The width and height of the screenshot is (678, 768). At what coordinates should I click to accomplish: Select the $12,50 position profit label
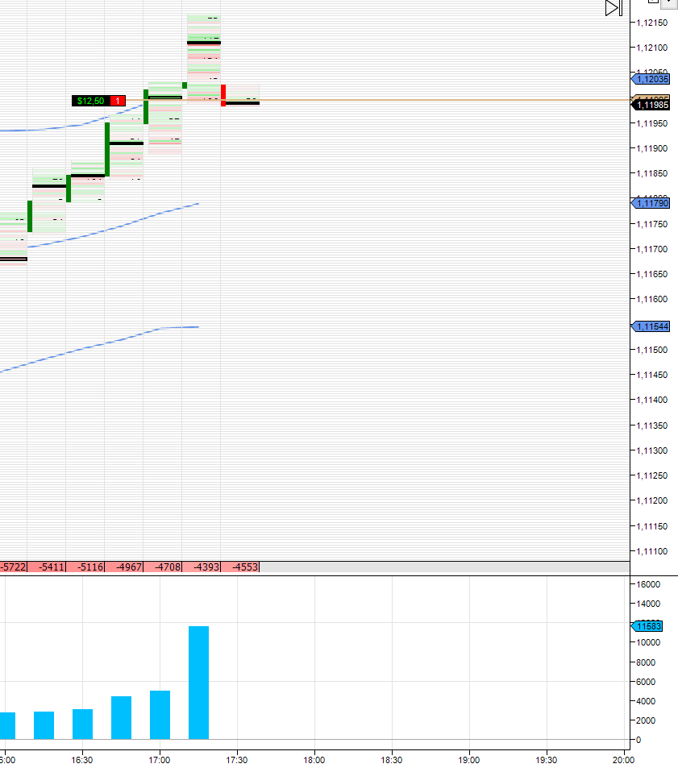tap(90, 101)
